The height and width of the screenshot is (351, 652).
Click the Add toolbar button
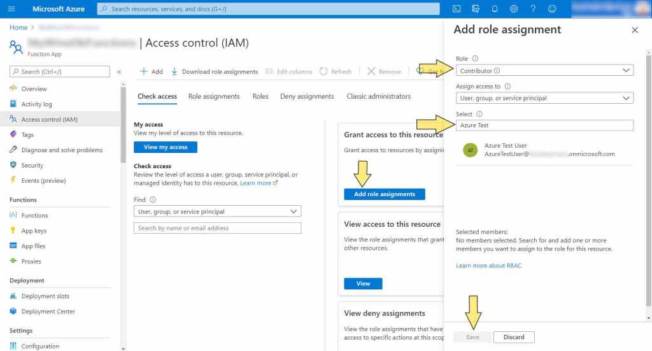pos(152,71)
